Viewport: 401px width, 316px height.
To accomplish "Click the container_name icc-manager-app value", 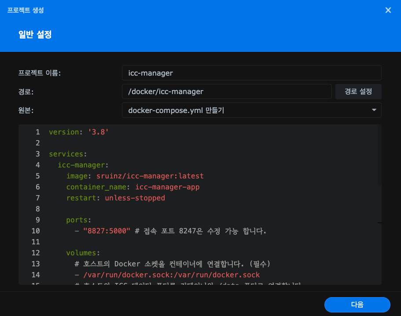I will pyautogui.click(x=167, y=187).
